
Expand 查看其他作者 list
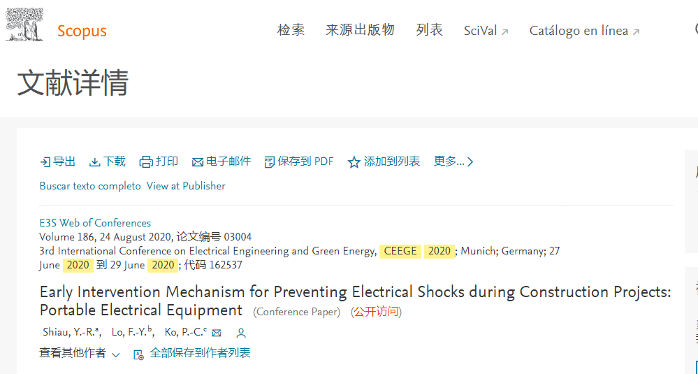[x=80, y=354]
